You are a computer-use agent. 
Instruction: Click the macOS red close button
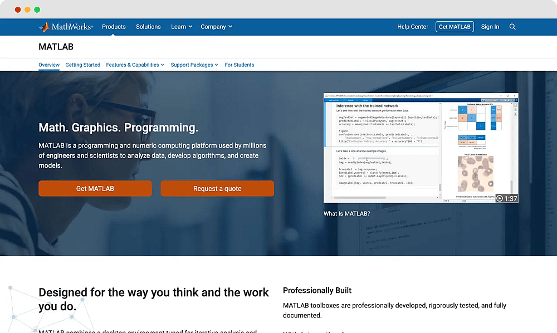click(x=18, y=9)
